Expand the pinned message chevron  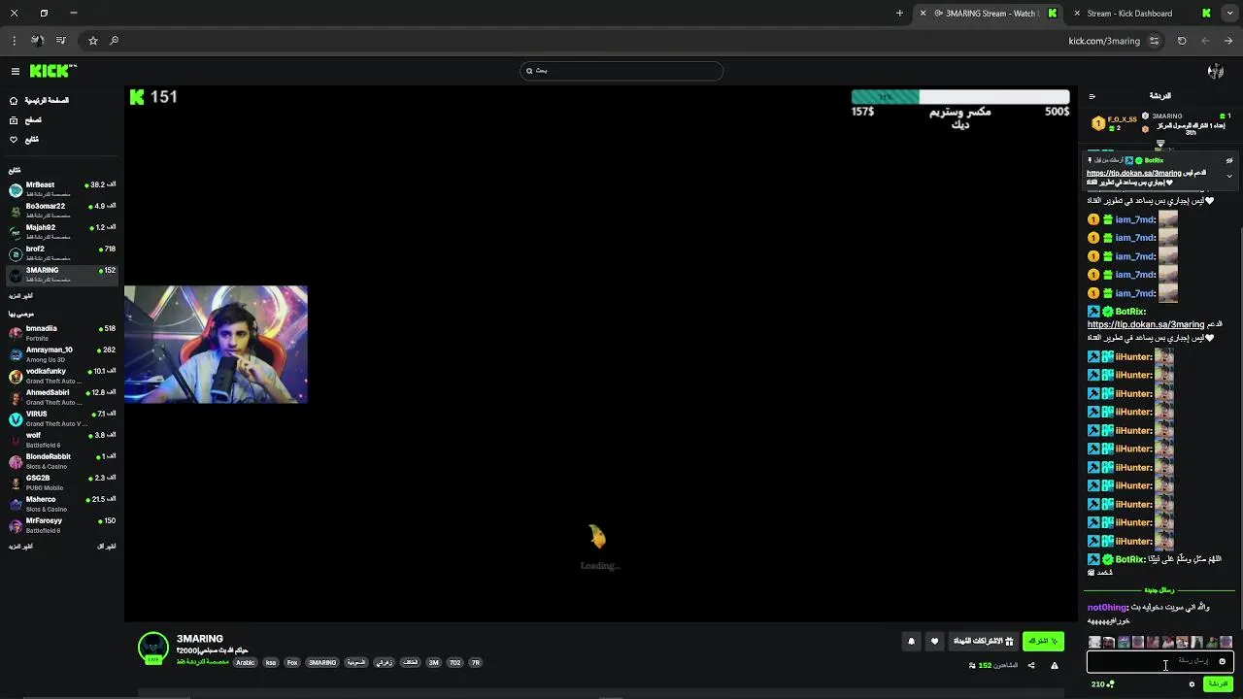[x=1229, y=176]
